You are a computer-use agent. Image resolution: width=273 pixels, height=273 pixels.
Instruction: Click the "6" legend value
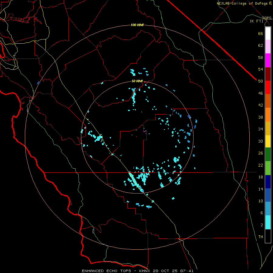click(262, 213)
